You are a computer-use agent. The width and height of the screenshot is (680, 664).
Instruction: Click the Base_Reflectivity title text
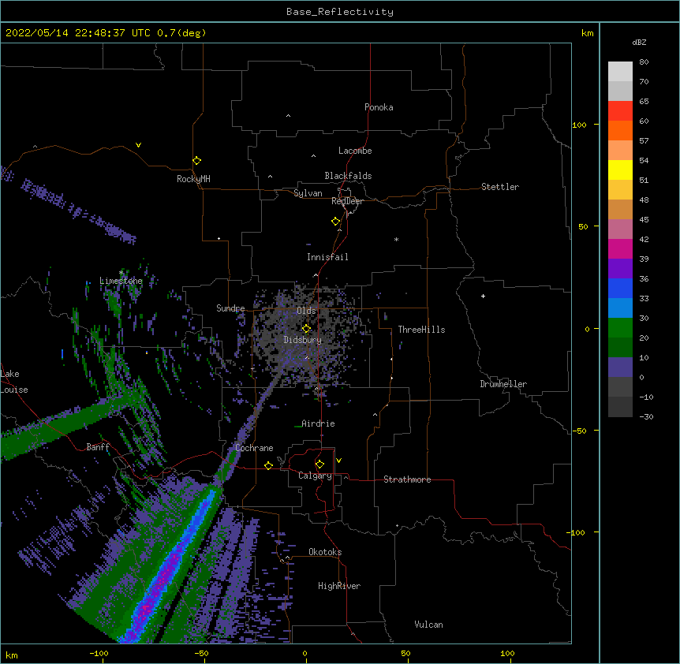tap(340, 12)
